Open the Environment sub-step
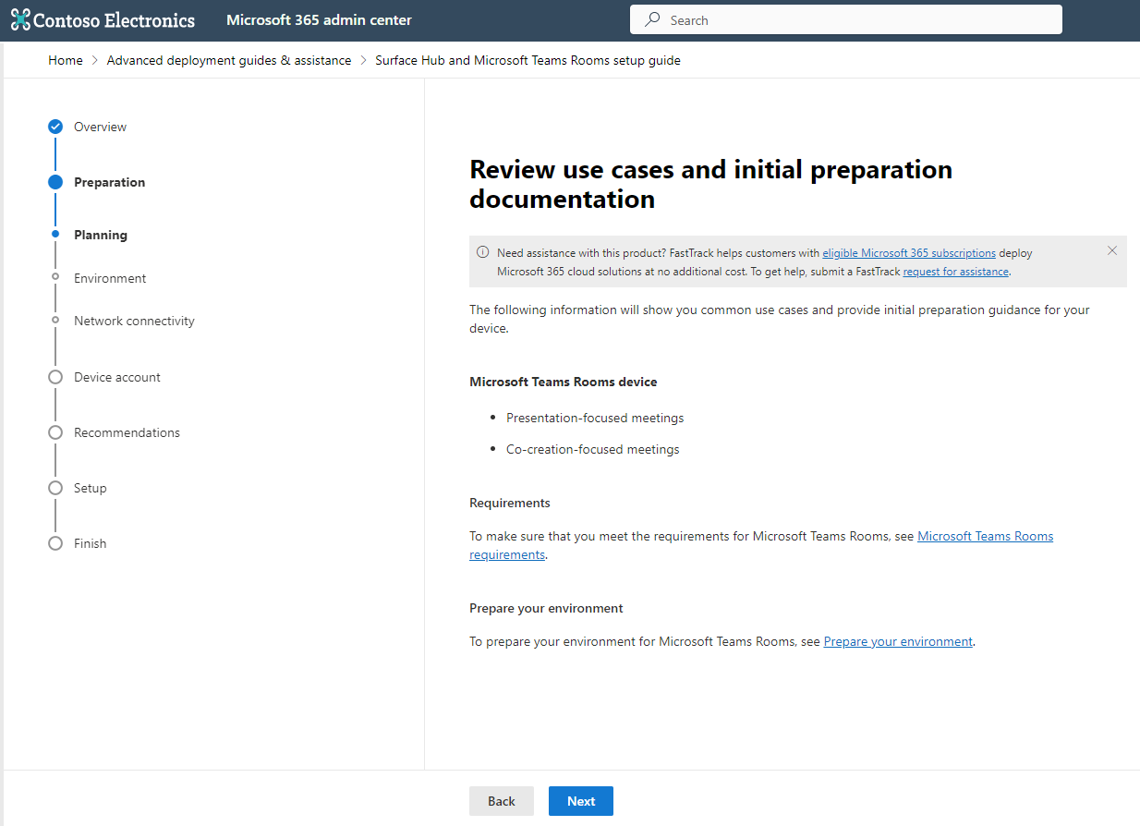 point(110,278)
